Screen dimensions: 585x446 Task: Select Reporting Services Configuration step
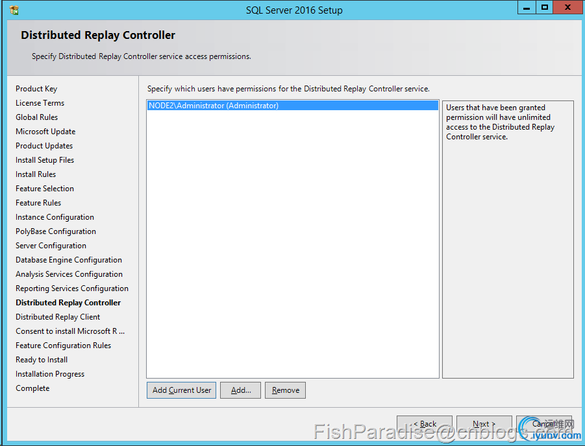(x=72, y=288)
